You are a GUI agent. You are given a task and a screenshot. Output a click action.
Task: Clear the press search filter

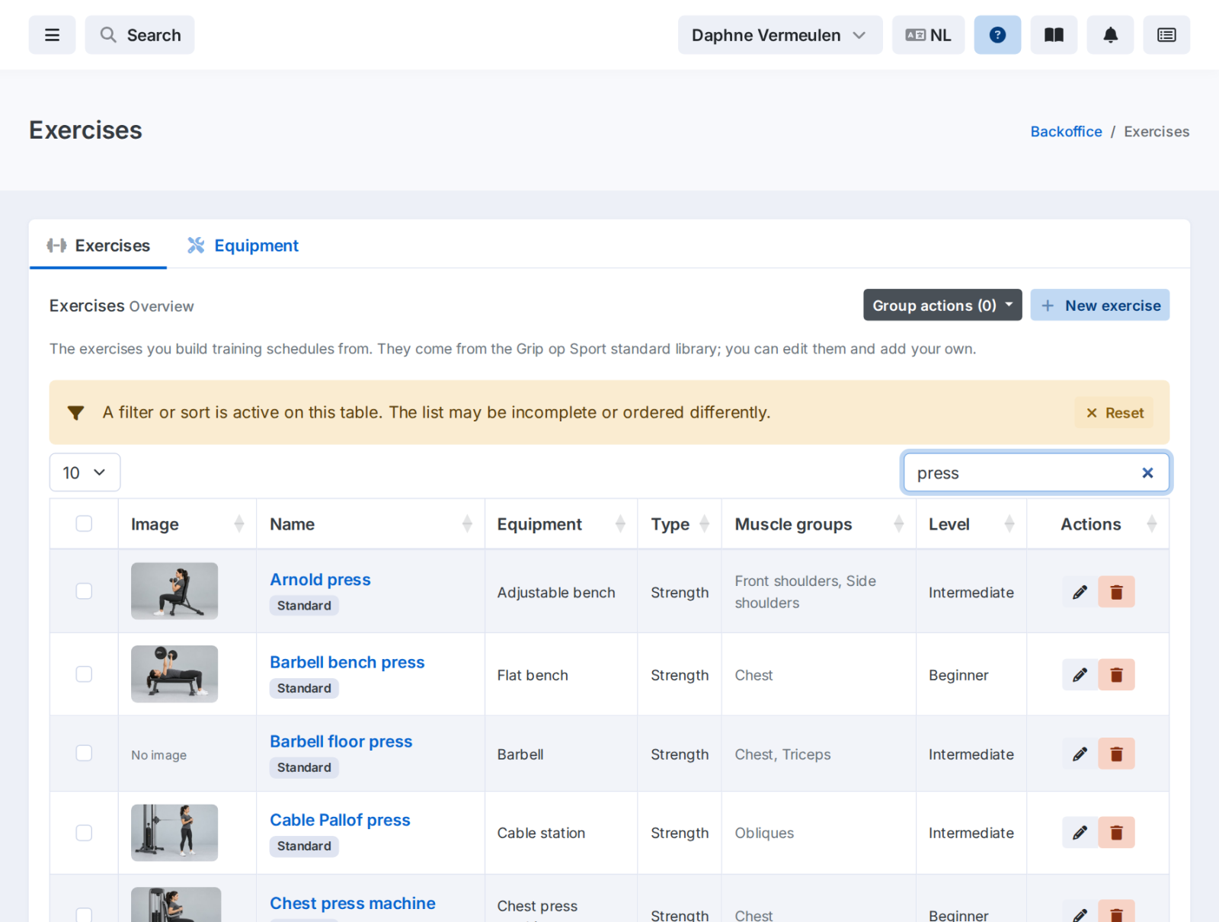click(1147, 473)
